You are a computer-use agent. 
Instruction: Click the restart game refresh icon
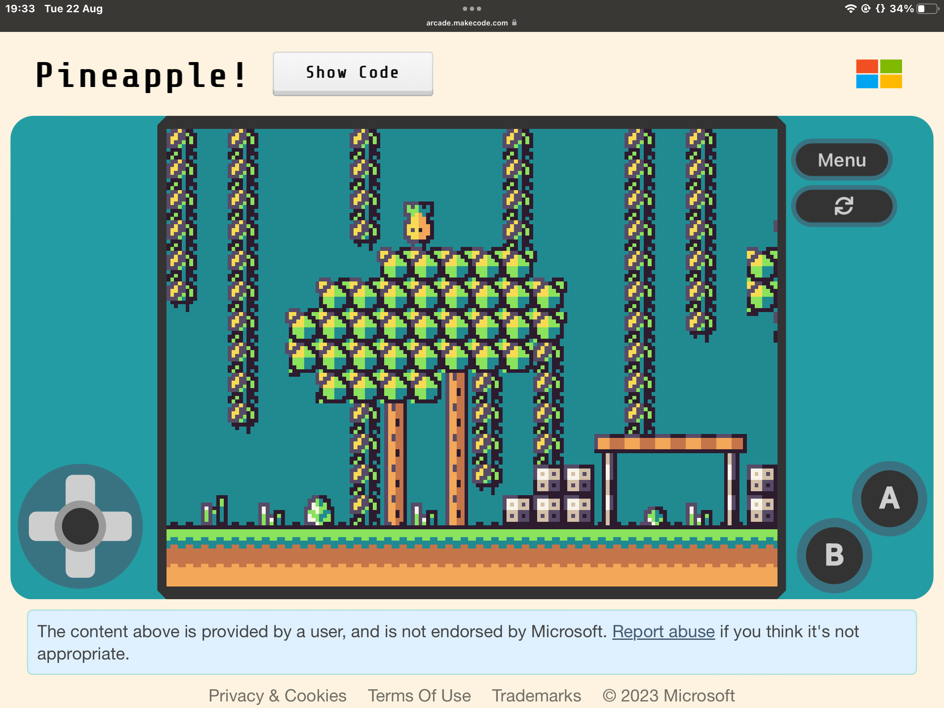click(843, 206)
